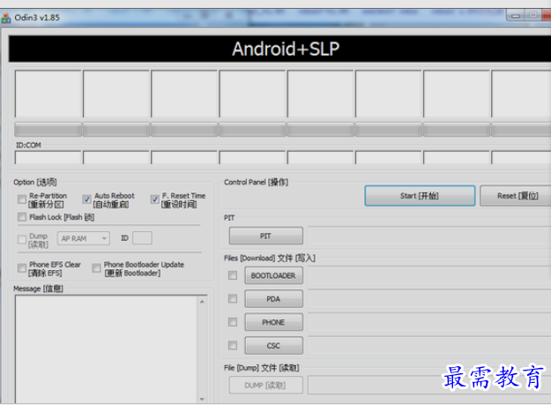
Task: Open the AP RAM dropdown
Action: (x=84, y=238)
